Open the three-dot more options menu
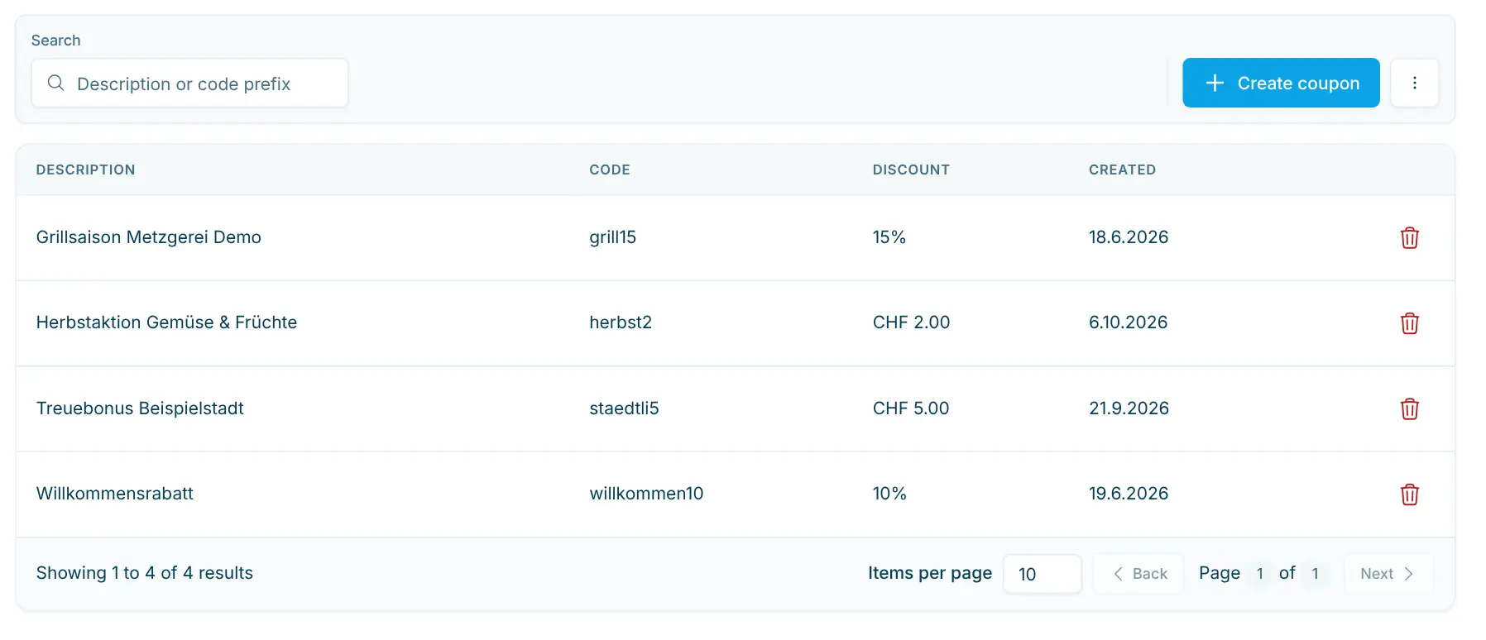The width and height of the screenshot is (1486, 640). click(1414, 83)
